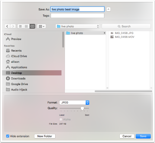Switch to column view

point(32,26)
